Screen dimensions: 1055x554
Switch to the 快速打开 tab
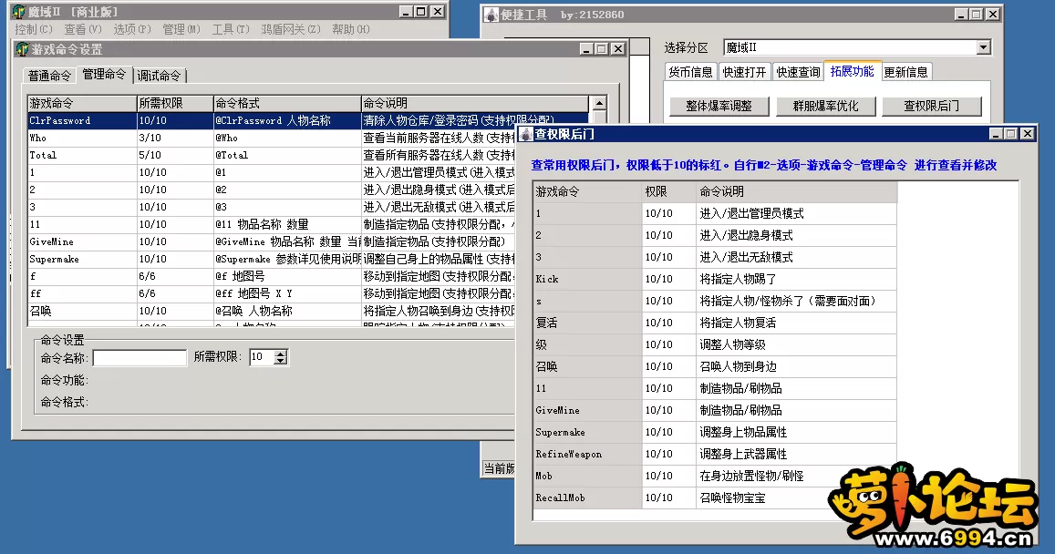pos(744,72)
